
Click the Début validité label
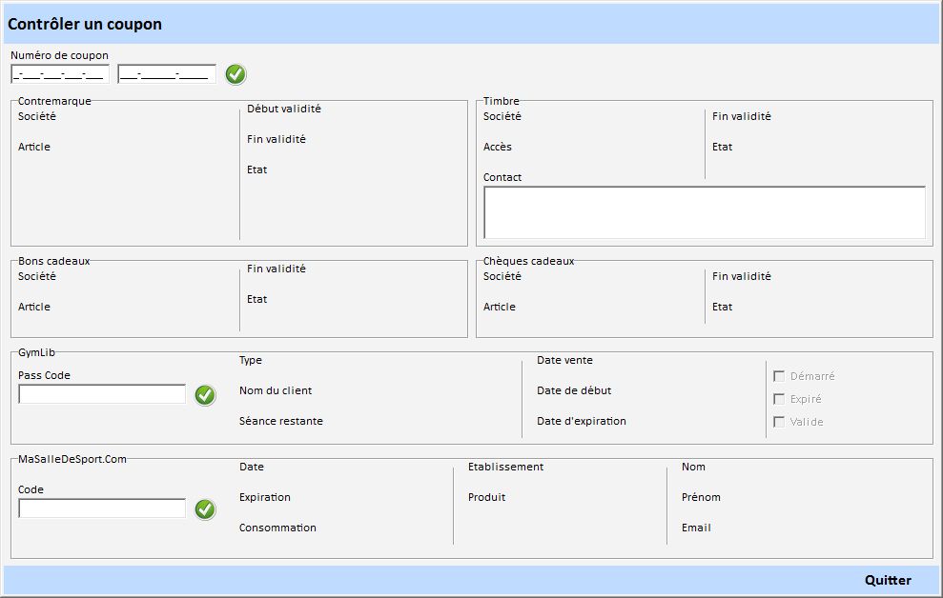pos(283,109)
